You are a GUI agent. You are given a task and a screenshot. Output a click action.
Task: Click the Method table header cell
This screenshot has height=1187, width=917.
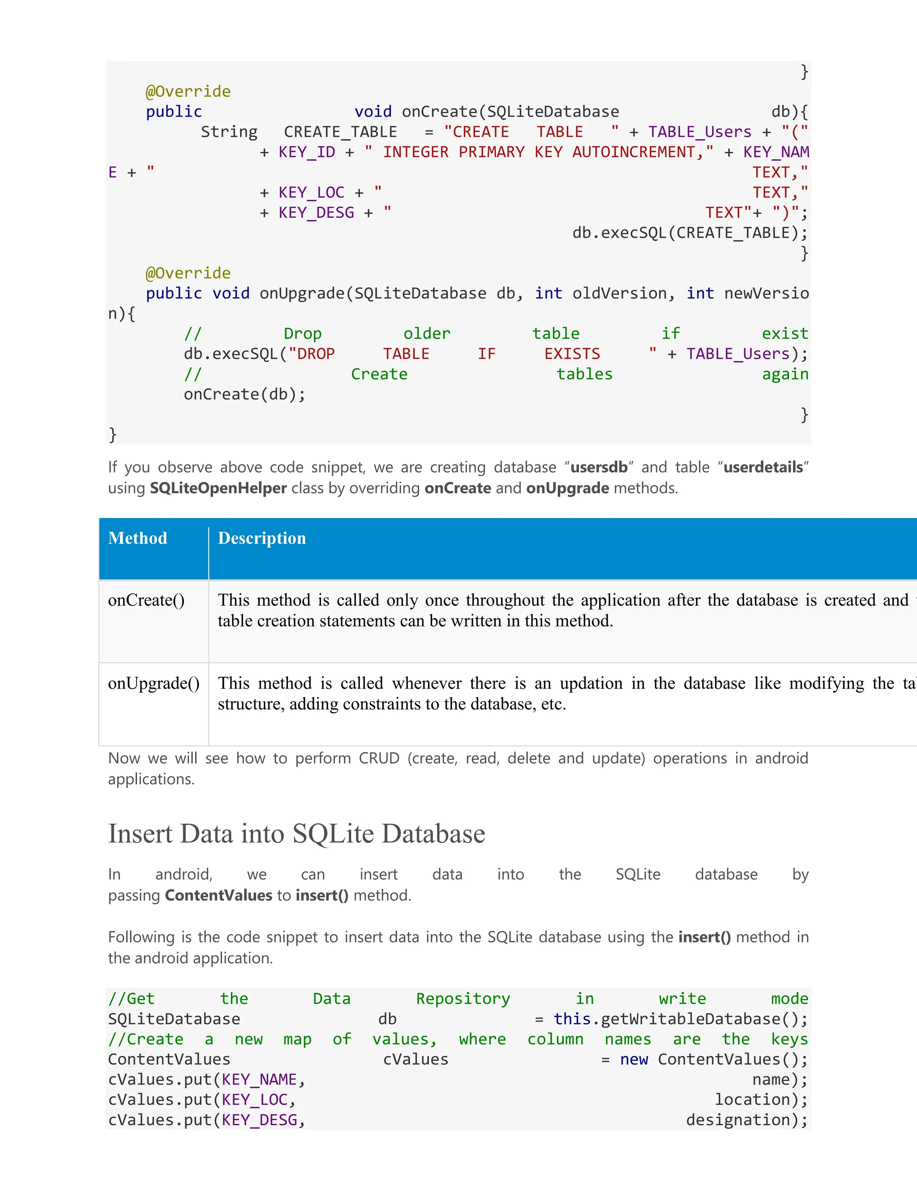pyautogui.click(x=137, y=538)
